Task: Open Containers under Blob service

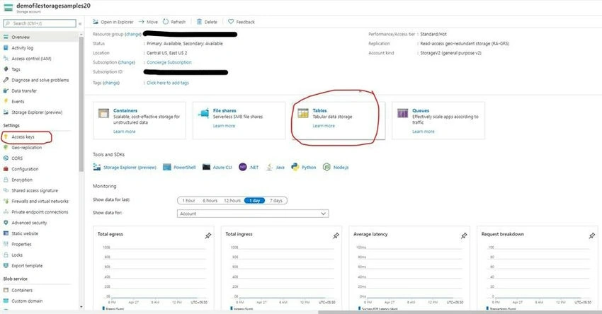Action: 22,290
